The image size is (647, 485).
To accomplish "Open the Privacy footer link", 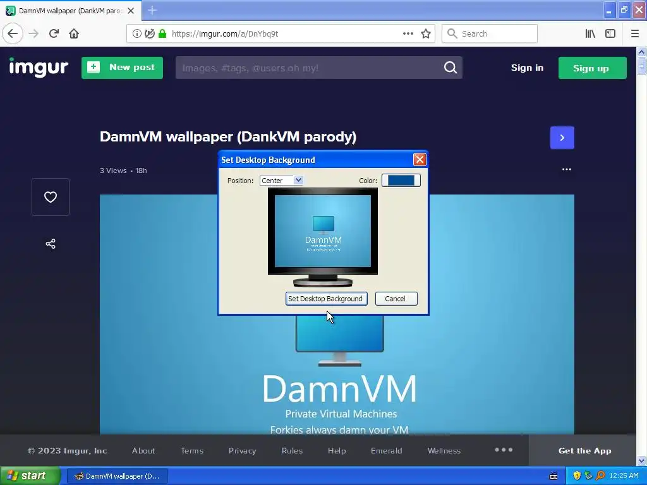I will point(242,451).
